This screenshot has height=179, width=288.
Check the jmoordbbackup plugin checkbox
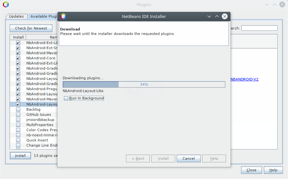pos(18,120)
